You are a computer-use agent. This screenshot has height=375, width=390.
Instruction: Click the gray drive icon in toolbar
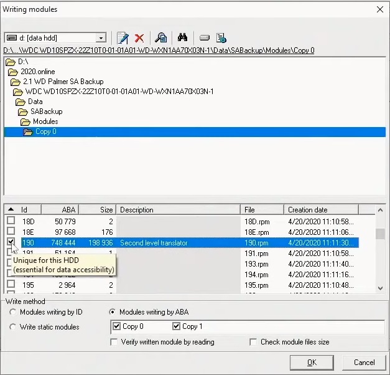click(x=205, y=37)
